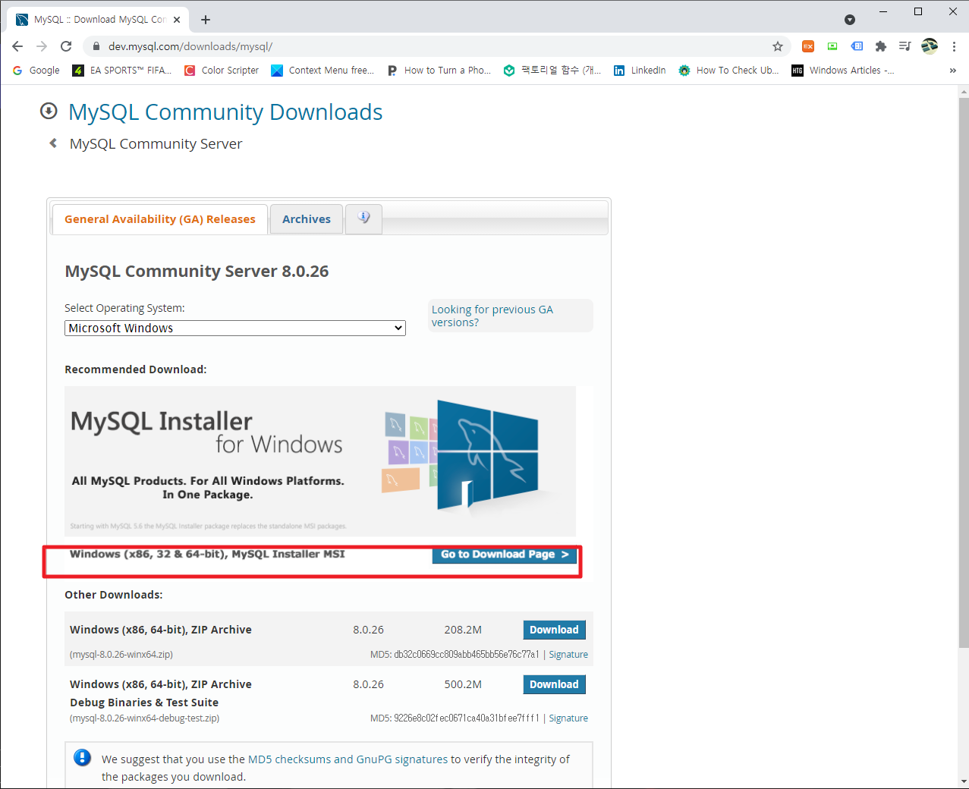Open the Google bookmark
The width and height of the screenshot is (969, 789).
point(36,70)
